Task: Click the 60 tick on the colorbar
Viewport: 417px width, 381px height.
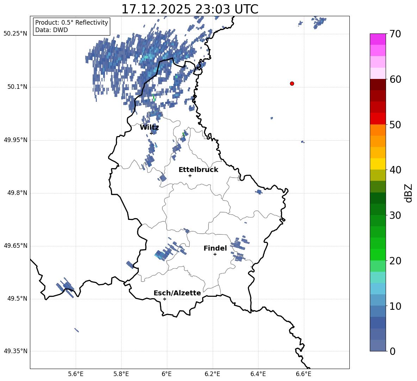Action: 395,79
